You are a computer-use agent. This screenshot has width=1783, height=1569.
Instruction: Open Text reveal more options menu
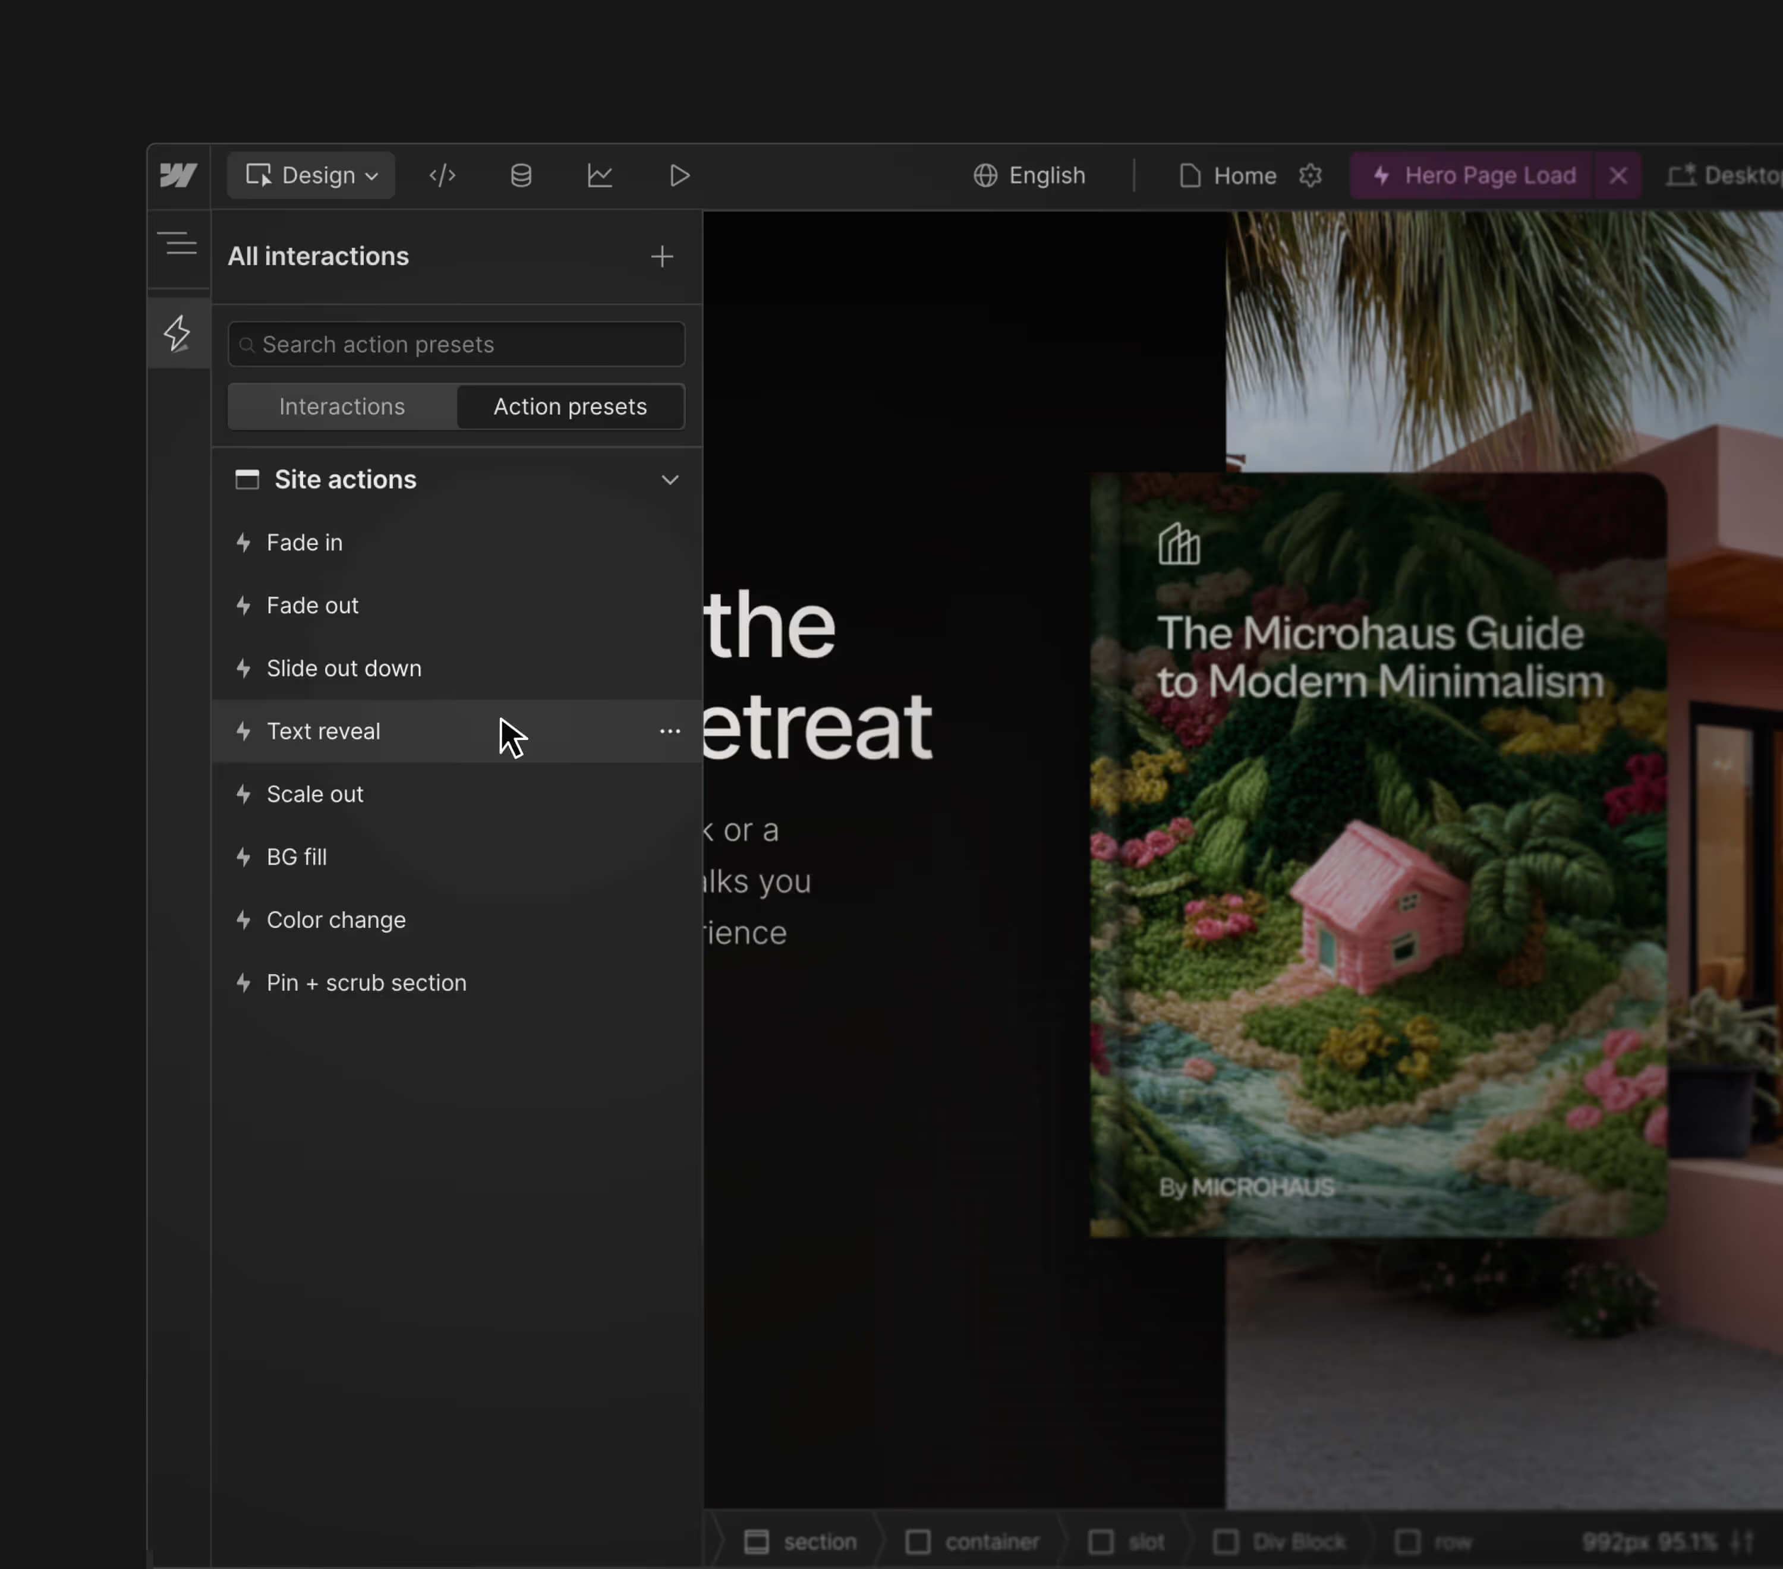pyautogui.click(x=669, y=731)
